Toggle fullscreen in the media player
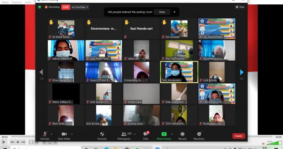The width and height of the screenshot is (283, 149). (x=31, y=142)
